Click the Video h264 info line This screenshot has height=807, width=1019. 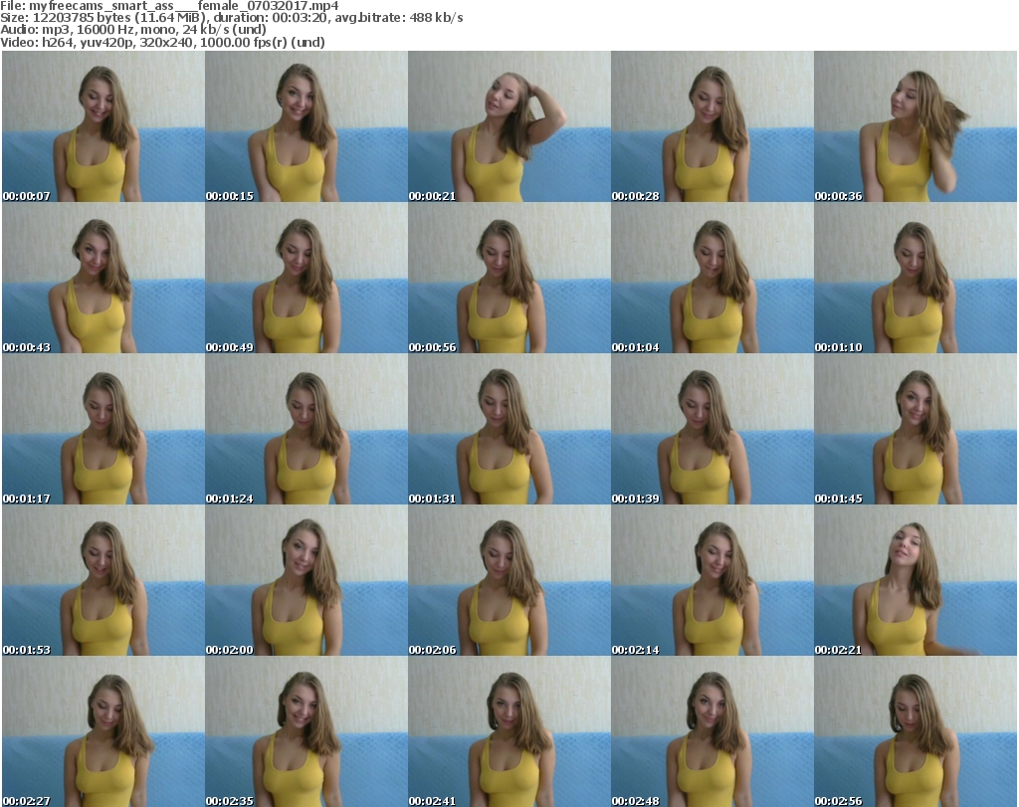click(162, 42)
